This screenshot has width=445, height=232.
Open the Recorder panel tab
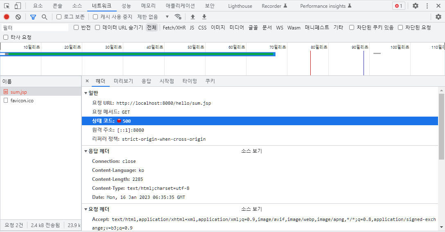[274, 6]
